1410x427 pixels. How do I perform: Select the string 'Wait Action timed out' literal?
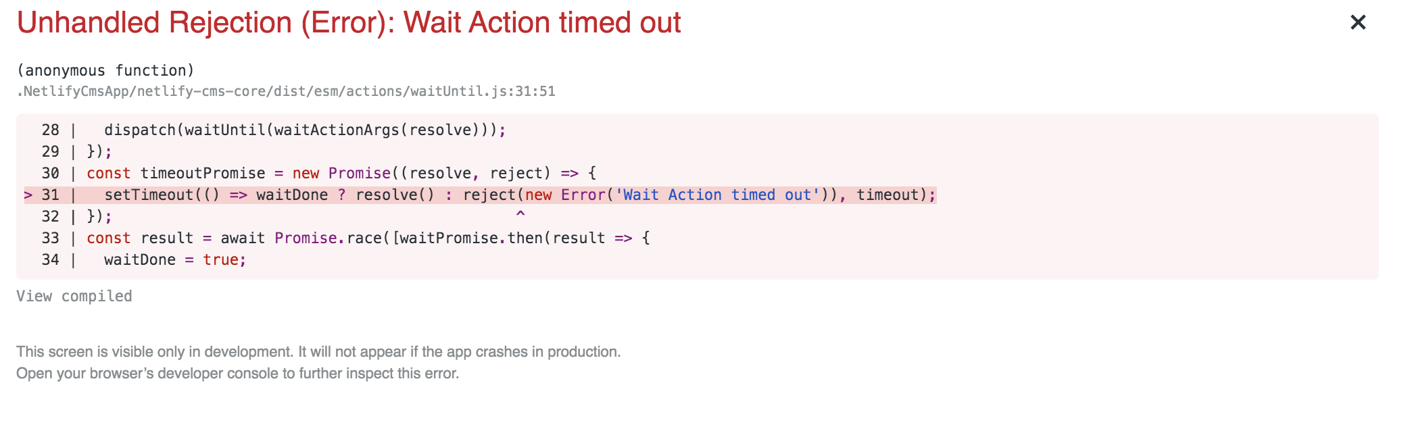(718, 195)
